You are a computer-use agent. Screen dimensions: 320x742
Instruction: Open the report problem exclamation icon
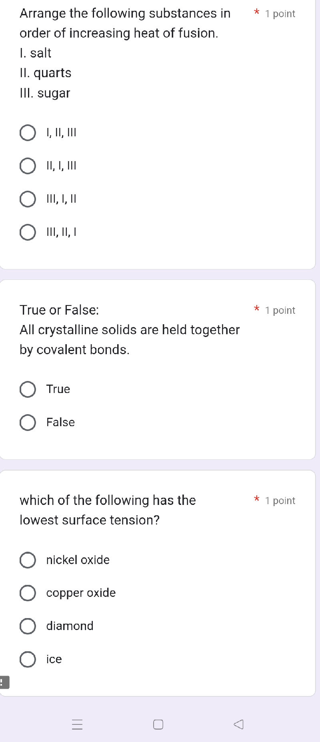(4, 682)
